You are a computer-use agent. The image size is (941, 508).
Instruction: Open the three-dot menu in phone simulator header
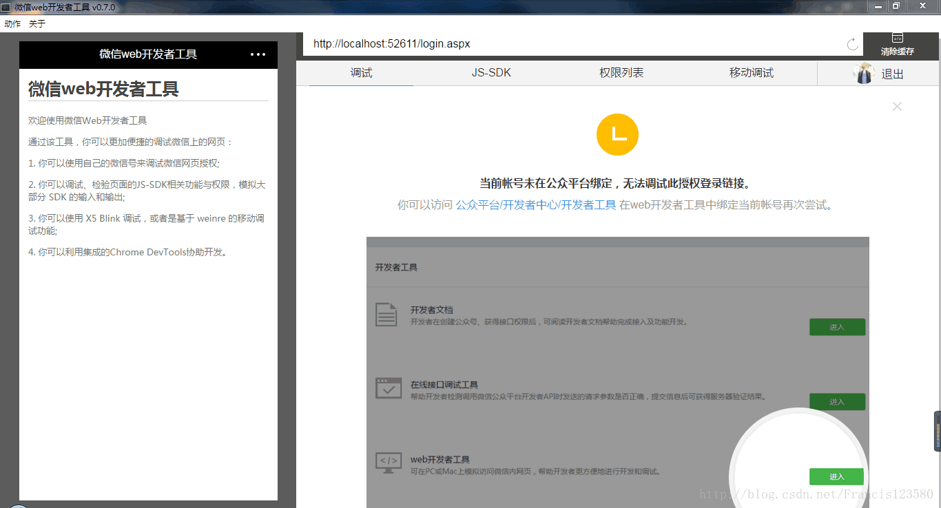coord(258,54)
